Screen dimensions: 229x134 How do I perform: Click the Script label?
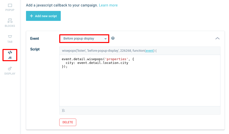35,49
